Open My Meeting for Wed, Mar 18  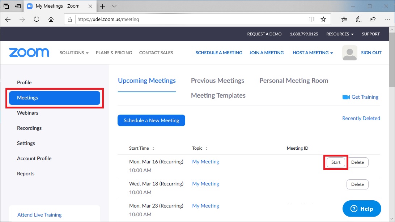(x=205, y=184)
